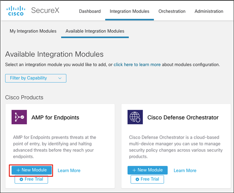Start Free Trial for Cisco Defense Orchestrator
The height and width of the screenshot is (193, 234).
147,179
